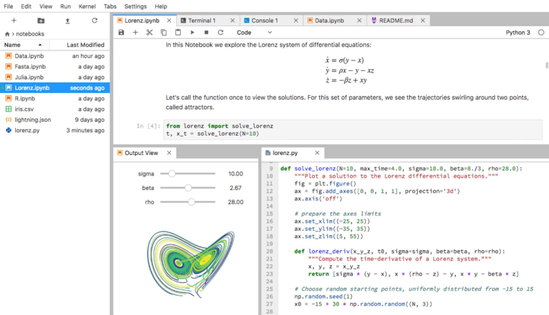Refresh the file browser list
Screen dimensions: 549x315
click(94, 21)
